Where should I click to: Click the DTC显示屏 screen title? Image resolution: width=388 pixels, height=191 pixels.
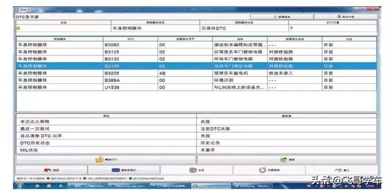coord(27,17)
